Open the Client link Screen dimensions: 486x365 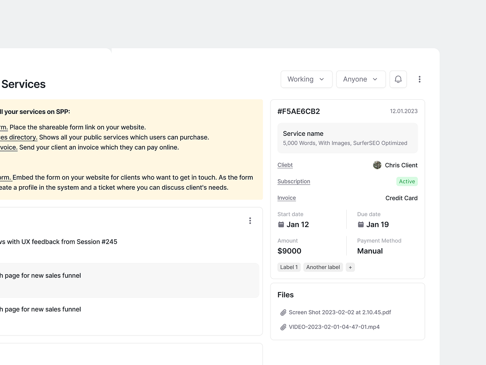(285, 165)
